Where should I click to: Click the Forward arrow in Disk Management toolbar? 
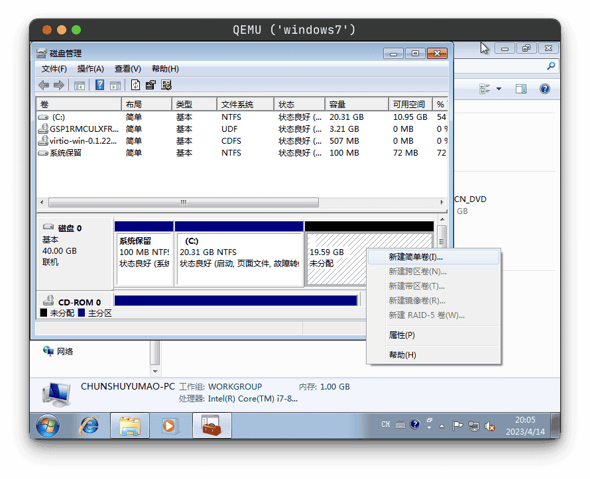(59, 85)
